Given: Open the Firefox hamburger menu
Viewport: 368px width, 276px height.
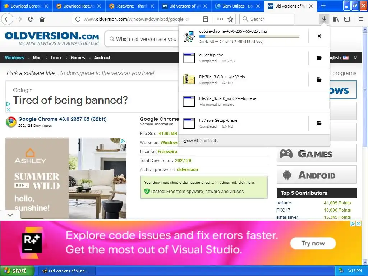Looking at the screenshot, I should coord(361,19).
